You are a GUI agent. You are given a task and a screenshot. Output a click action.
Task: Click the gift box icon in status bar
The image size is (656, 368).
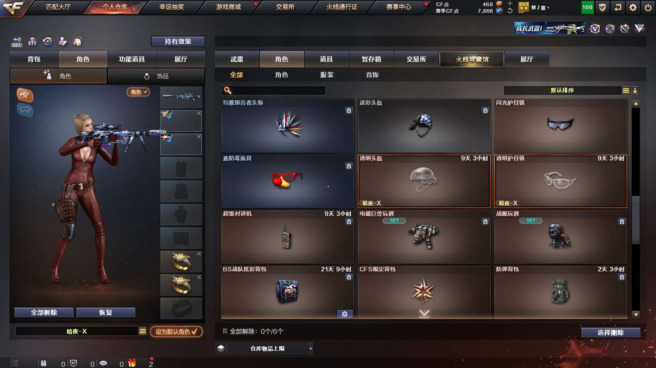tap(132, 363)
